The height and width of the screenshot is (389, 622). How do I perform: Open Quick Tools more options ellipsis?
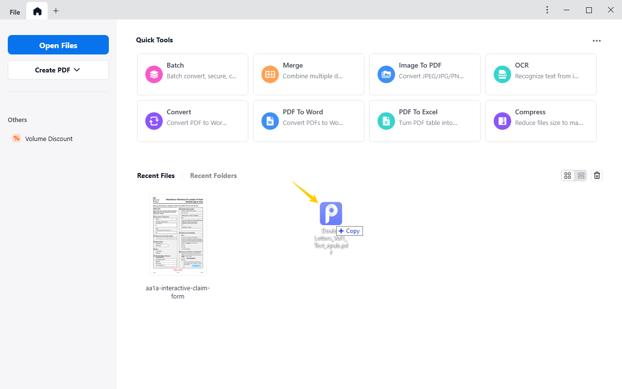[597, 41]
